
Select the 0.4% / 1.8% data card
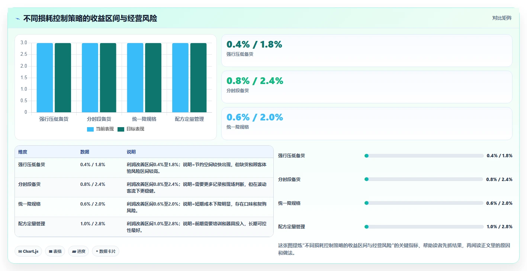pos(367,51)
